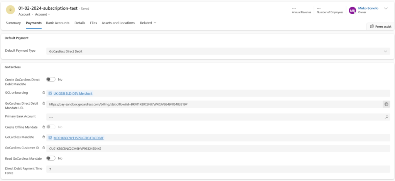This screenshot has height=181, width=395.
Task: Click the Direct Debit Payment Time Fence field
Action: pos(218,169)
